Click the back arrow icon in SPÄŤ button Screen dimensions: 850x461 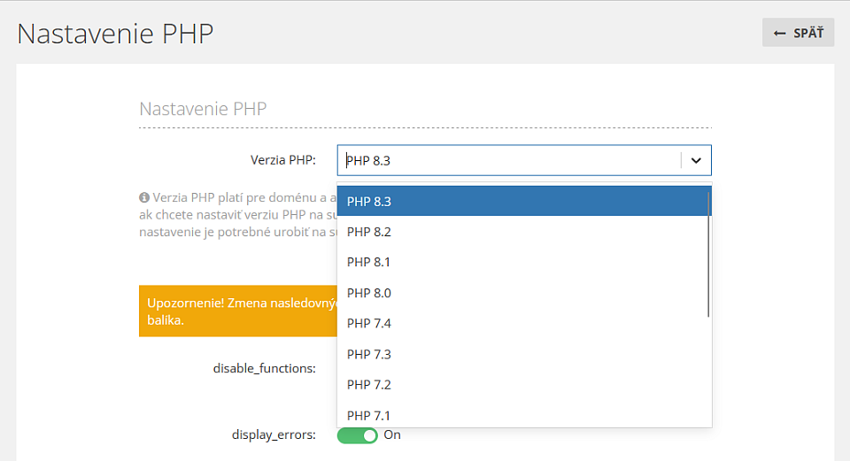779,34
